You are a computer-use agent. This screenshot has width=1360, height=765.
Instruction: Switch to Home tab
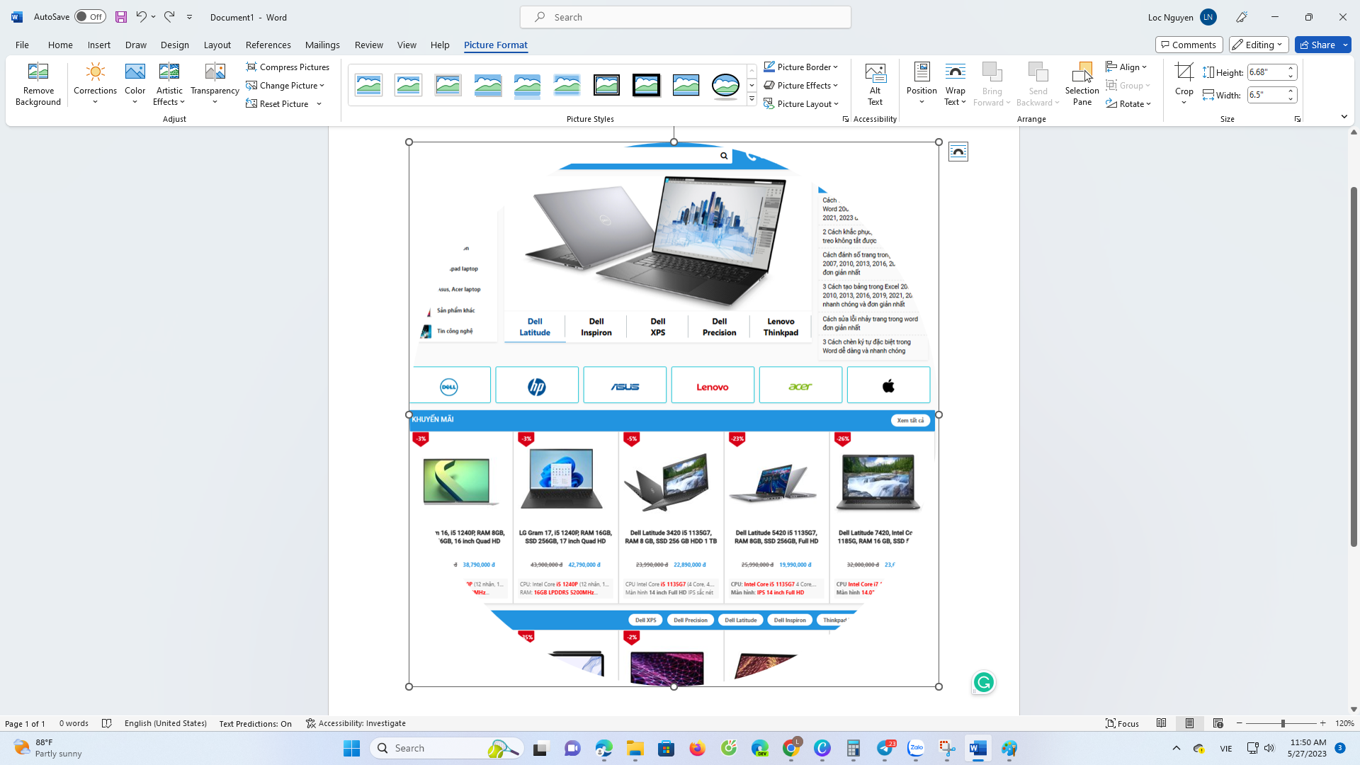coord(60,45)
